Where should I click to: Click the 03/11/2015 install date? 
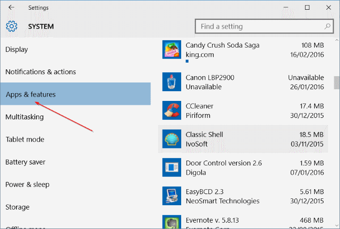307,144
